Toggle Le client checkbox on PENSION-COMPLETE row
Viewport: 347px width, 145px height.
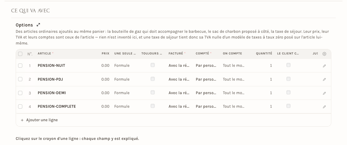point(288,106)
